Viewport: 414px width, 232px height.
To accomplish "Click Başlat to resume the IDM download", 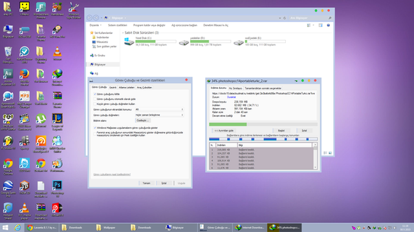I will [281, 130].
